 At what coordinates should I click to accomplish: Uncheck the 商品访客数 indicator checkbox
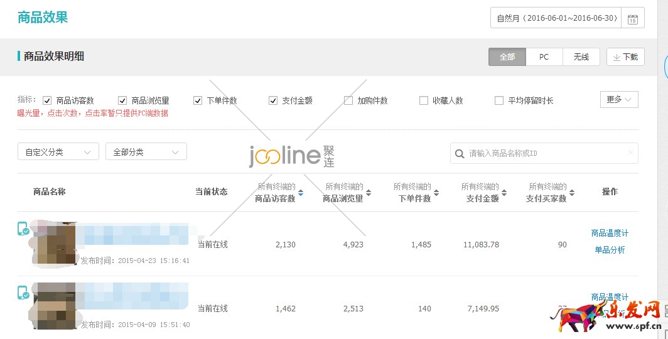click(x=47, y=100)
